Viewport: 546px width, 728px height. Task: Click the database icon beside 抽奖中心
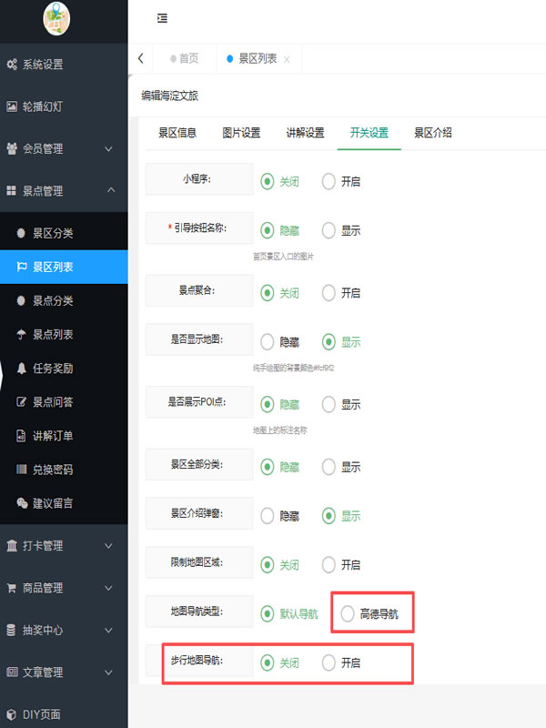click(12, 630)
